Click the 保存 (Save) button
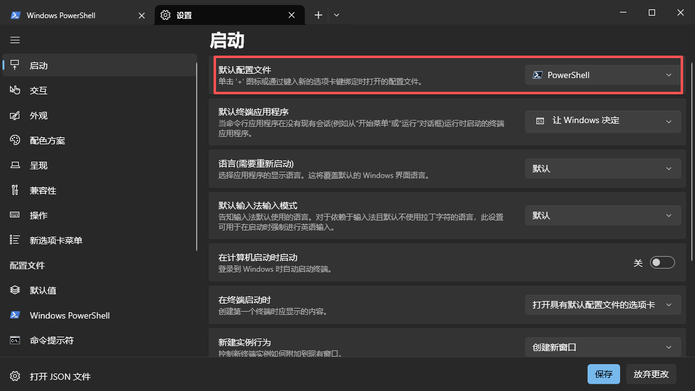The image size is (695, 391). (603, 374)
